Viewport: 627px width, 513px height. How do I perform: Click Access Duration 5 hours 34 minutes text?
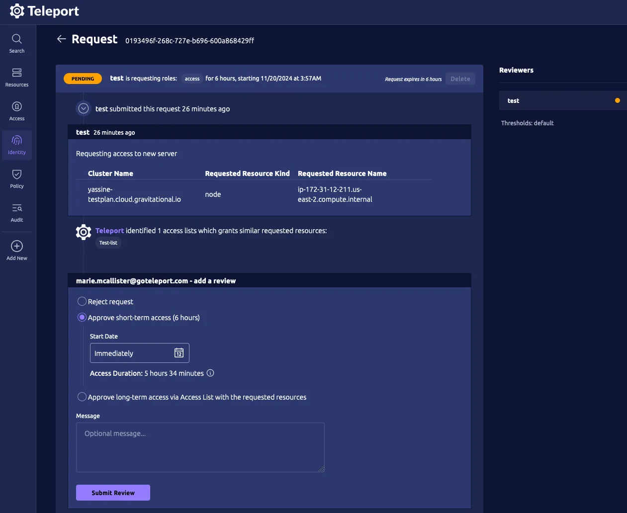pos(147,373)
